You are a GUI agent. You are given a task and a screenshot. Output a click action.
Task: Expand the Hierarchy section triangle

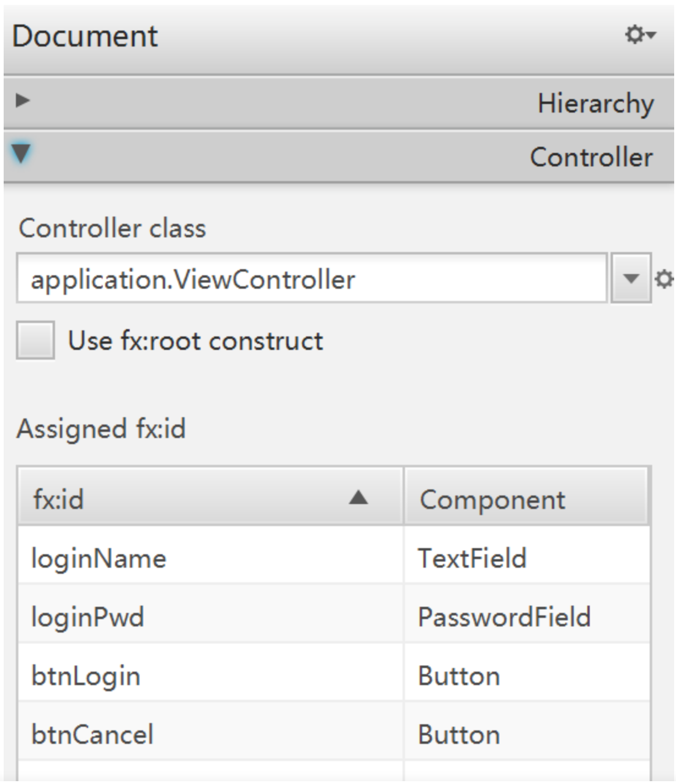[23, 100]
